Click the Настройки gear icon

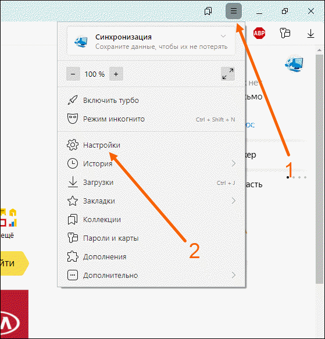pyautogui.click(x=73, y=145)
